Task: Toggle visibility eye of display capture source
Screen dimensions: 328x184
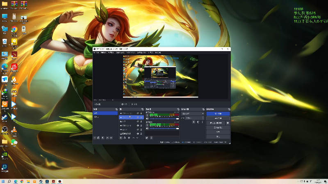Action: (x=138, y=134)
